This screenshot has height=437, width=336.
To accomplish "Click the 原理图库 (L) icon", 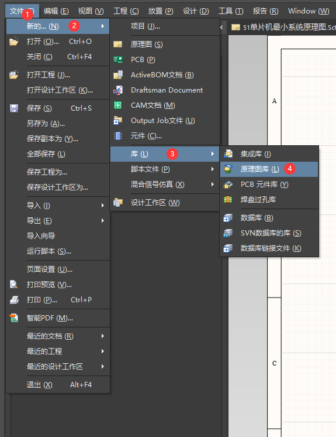I will (x=228, y=169).
